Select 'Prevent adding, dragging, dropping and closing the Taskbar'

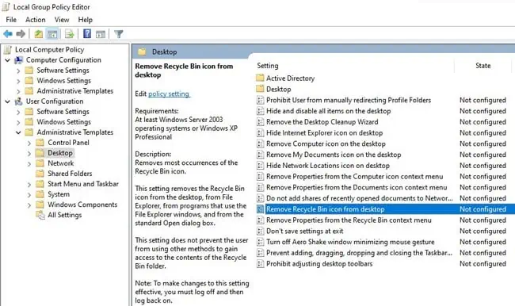tap(360, 253)
